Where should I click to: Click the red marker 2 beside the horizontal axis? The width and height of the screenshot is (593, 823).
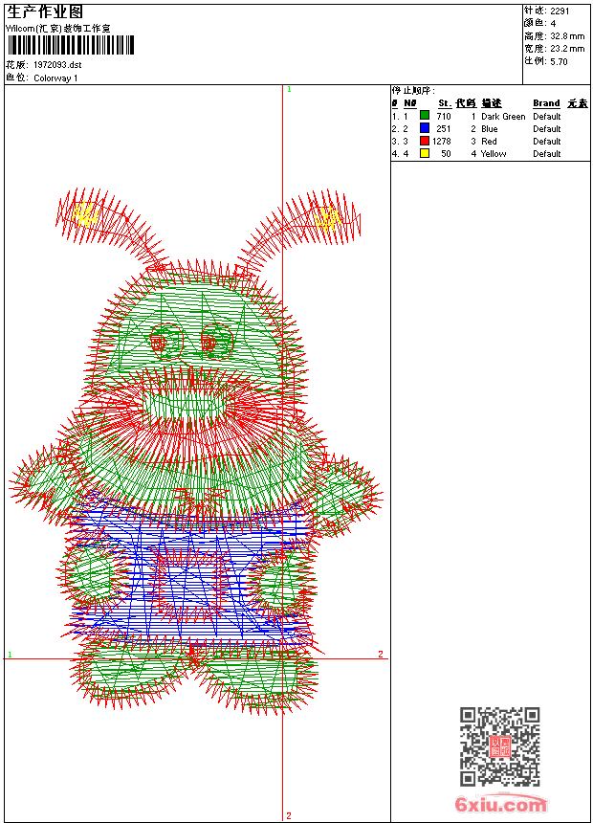[381, 654]
